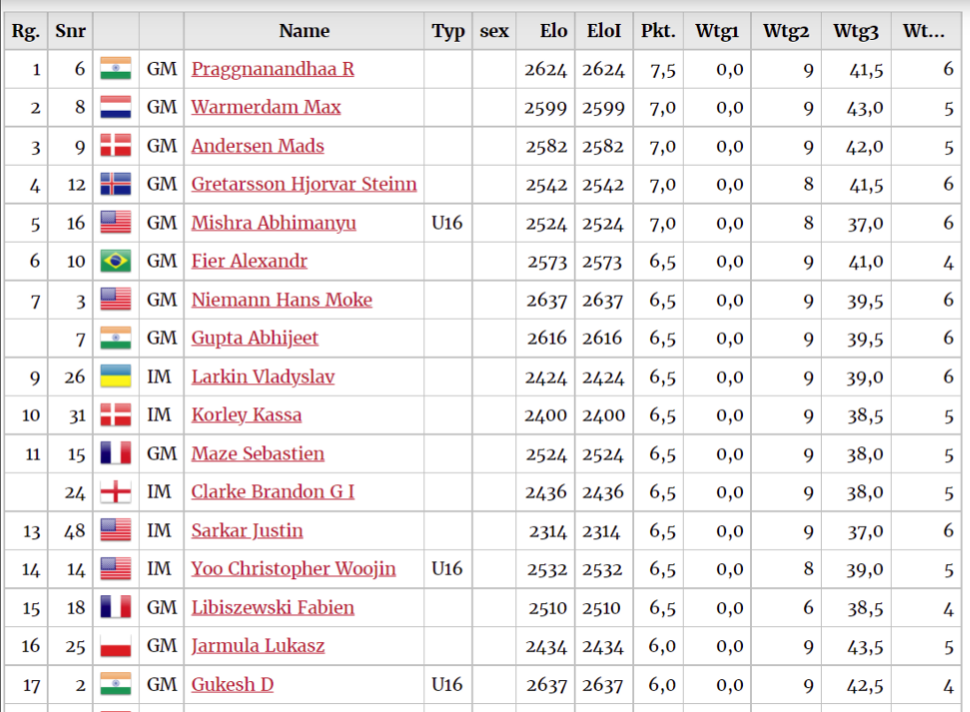The image size is (970, 712).
Task: Click the Iceland flag beside Gretarsson Hjorvar Steinn
Action: tap(115, 184)
